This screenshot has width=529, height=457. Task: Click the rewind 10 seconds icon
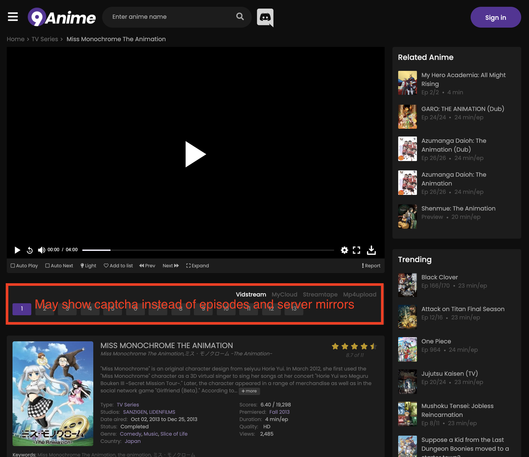[29, 250]
